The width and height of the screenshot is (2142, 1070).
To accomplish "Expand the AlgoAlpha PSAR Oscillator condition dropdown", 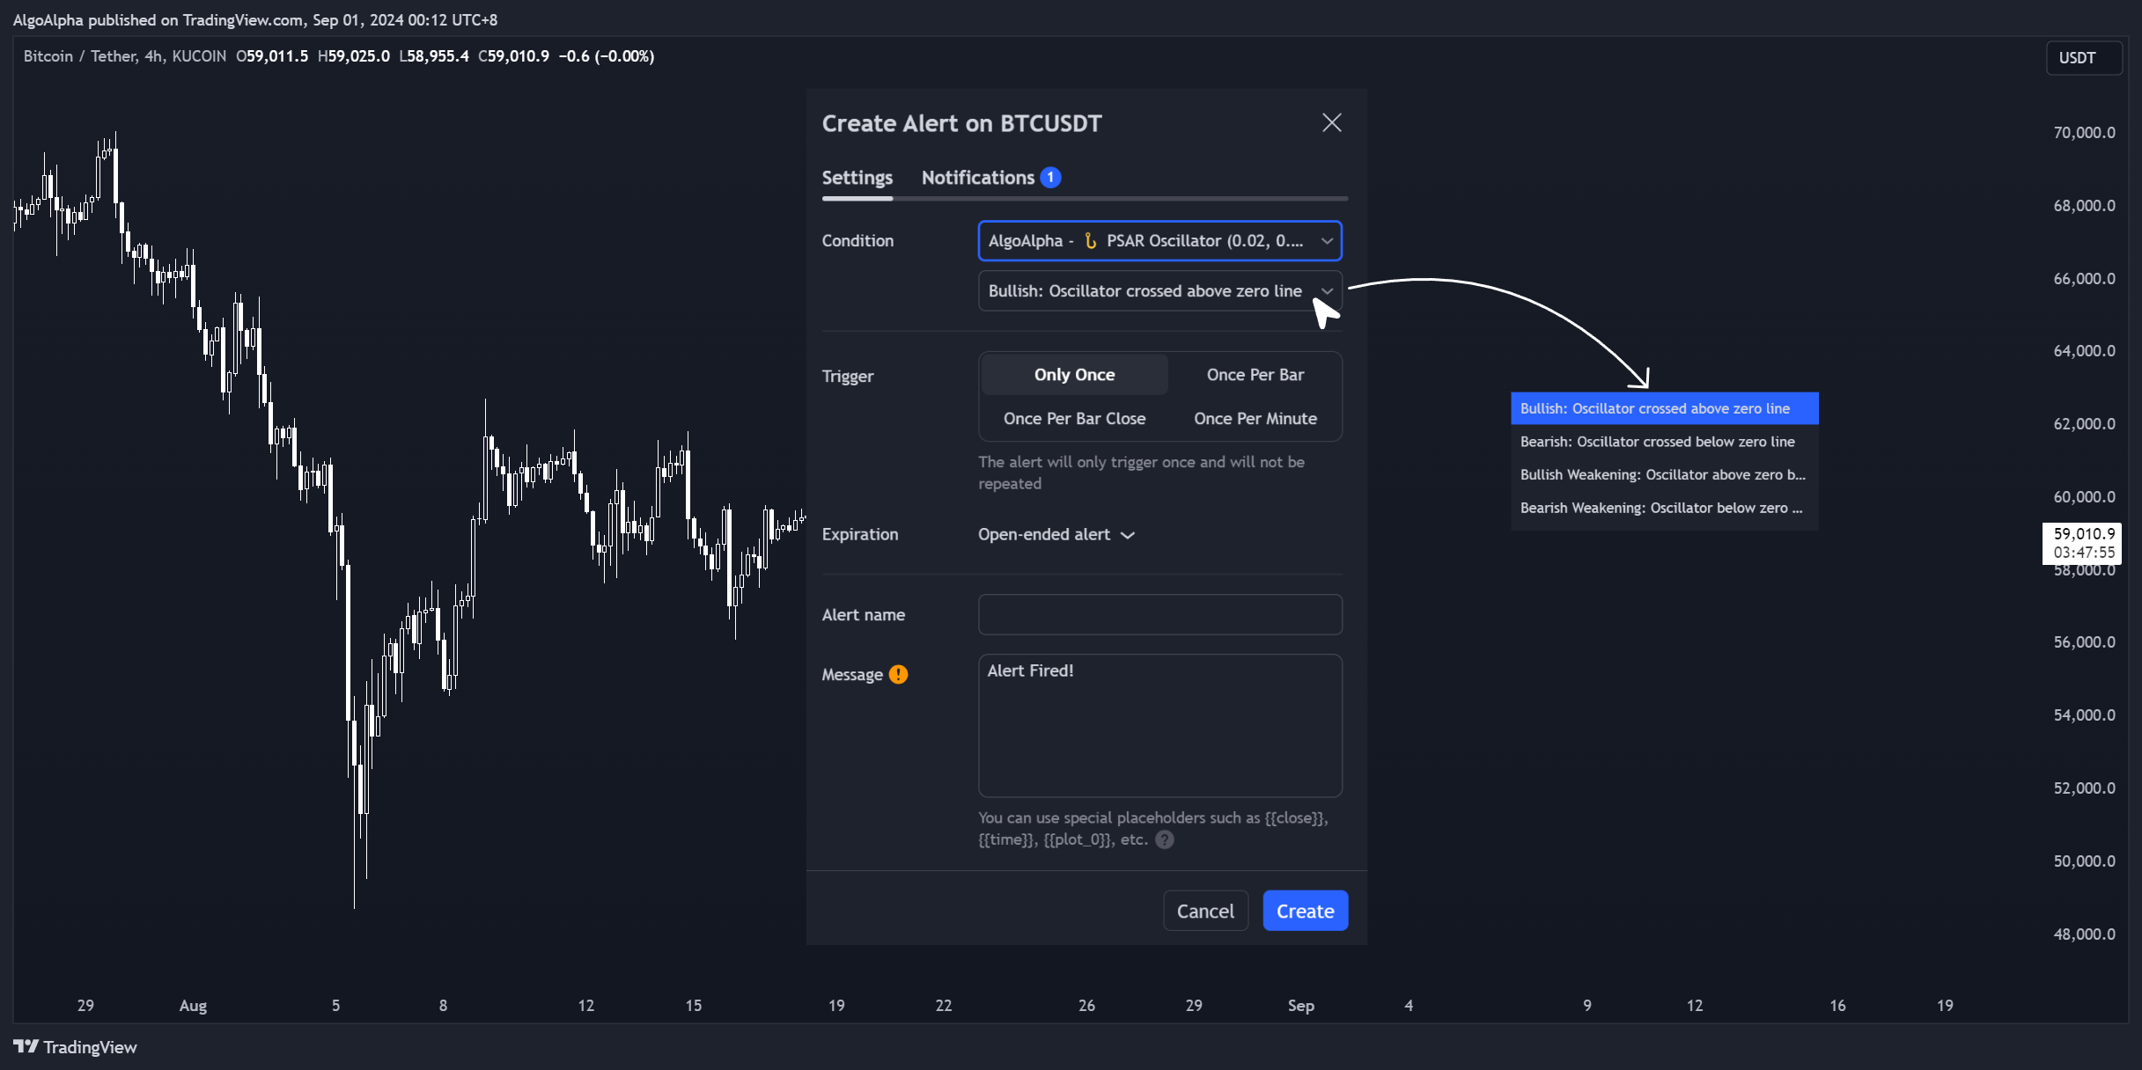I will point(1159,240).
